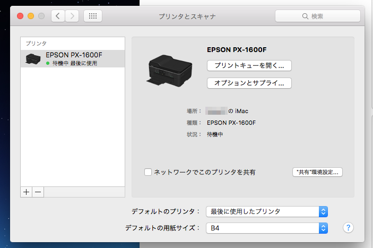This screenshot has width=373, height=248.
Task: Go forward with the right chevron button
Action: [72, 16]
